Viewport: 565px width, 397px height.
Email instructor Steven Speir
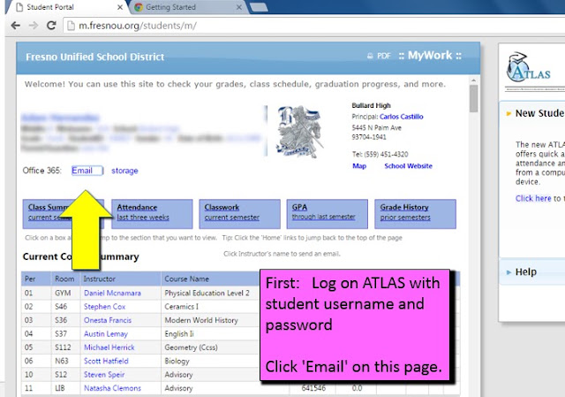(104, 375)
